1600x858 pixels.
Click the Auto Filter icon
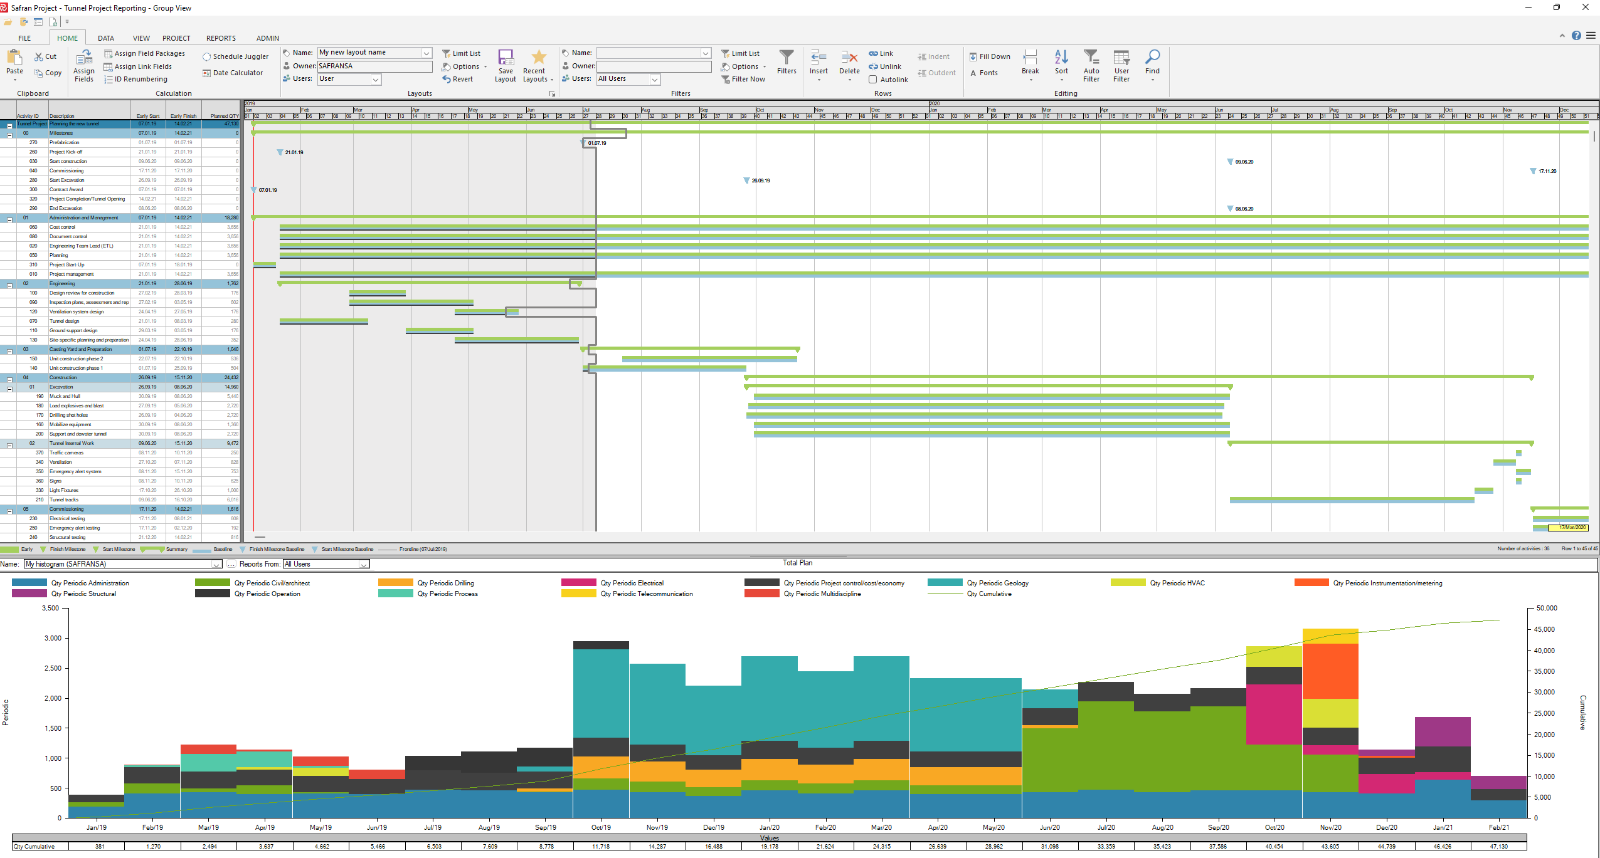point(1091,58)
